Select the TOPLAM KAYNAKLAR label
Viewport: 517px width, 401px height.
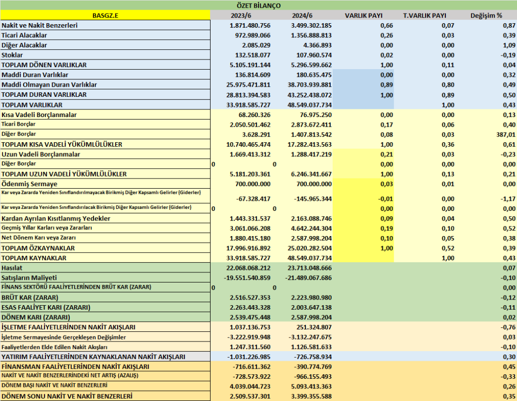point(34,258)
